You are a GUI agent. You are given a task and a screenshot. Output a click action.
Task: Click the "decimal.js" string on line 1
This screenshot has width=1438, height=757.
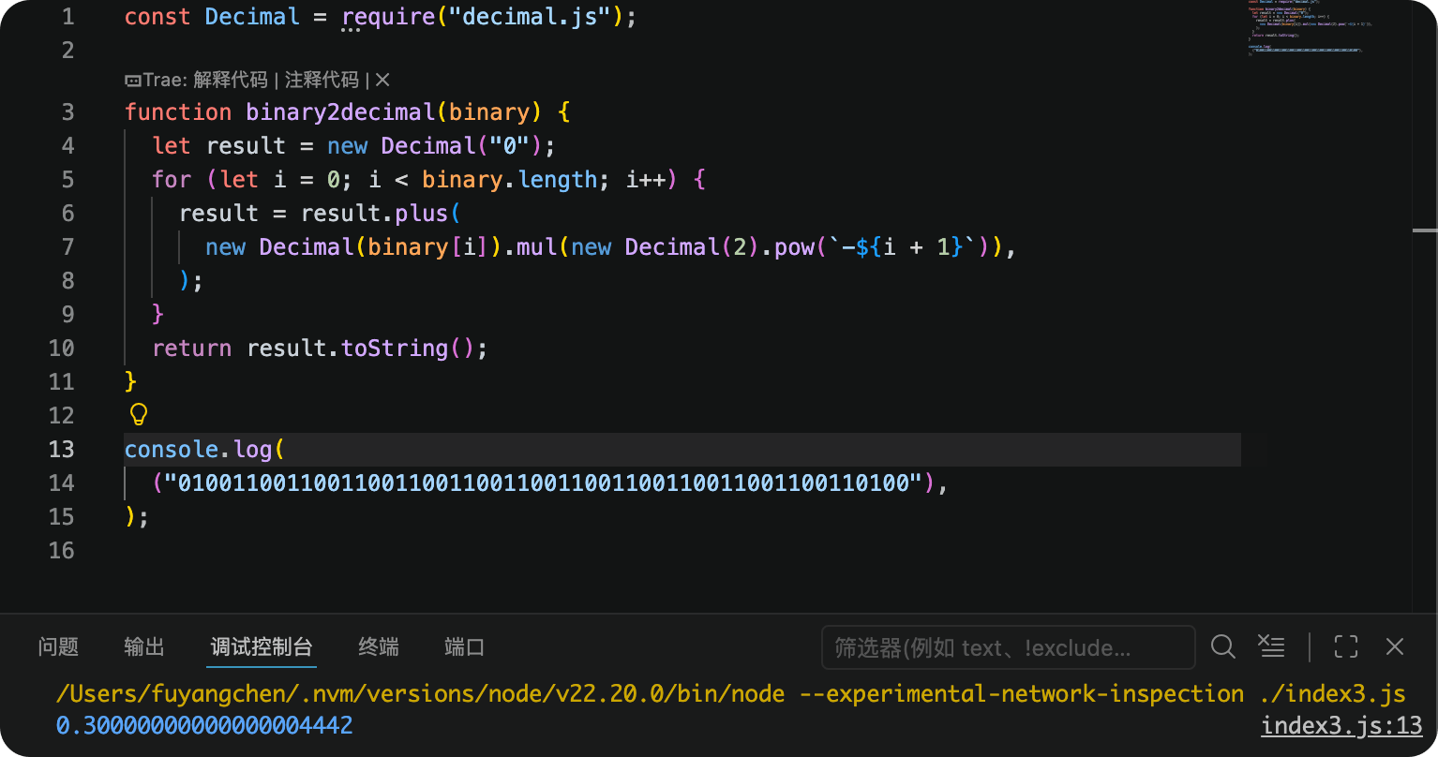530,18
